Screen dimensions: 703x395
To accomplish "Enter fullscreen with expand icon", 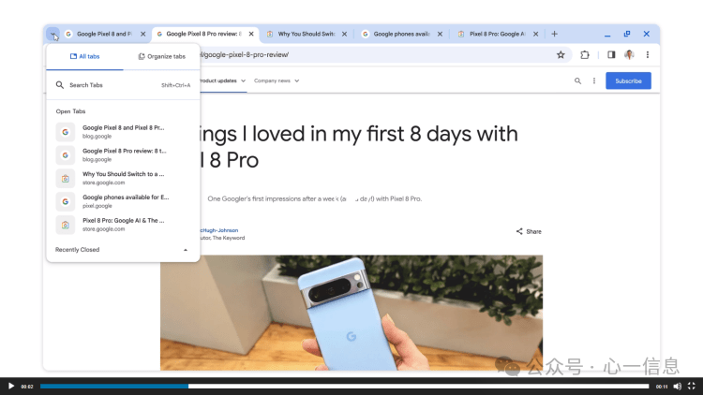I will click(x=692, y=386).
